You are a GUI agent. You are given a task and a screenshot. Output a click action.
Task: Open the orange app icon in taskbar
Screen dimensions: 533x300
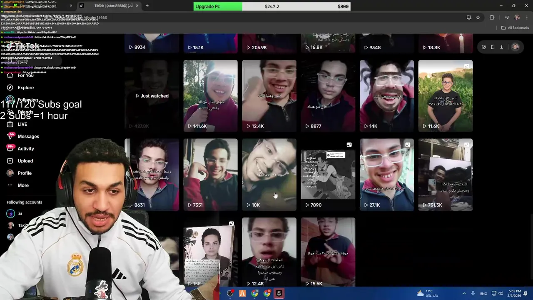click(x=242, y=293)
